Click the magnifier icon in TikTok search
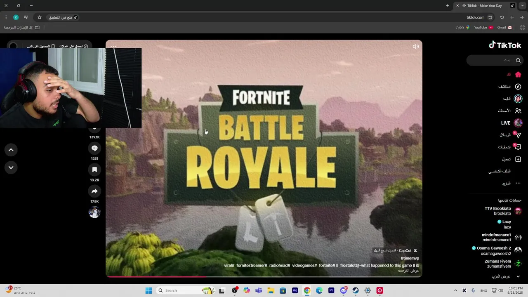Viewport: 528px width, 297px height. click(518, 60)
